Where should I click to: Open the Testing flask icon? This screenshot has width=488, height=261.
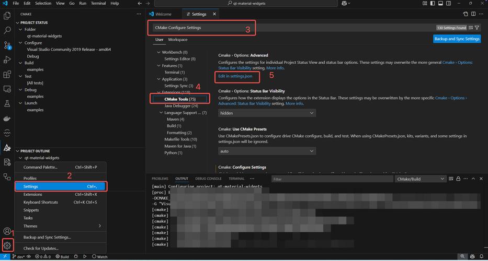7,104
